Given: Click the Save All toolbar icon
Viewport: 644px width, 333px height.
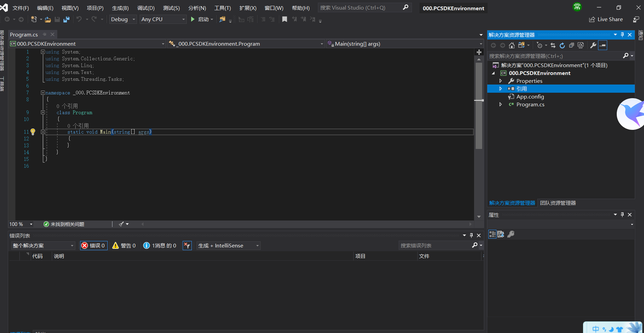Looking at the screenshot, I should pyautogui.click(x=66, y=19).
